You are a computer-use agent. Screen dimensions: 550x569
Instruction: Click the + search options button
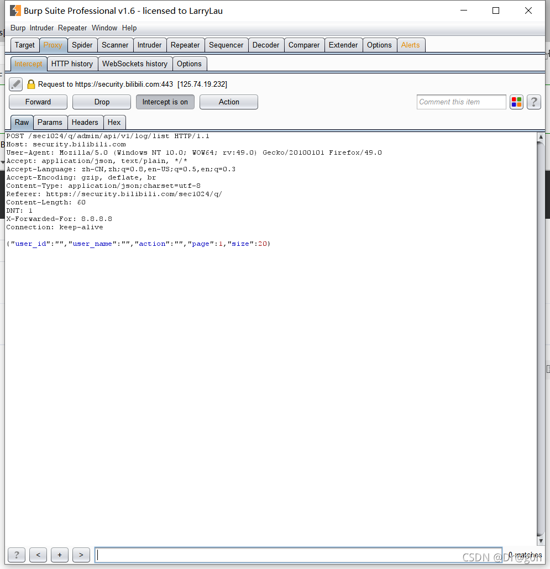coord(60,555)
